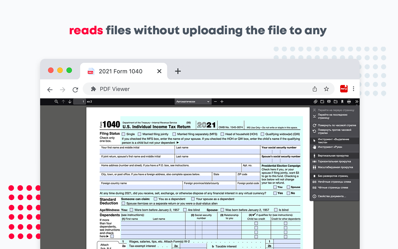Open the browser extensions puzzle icon
This screenshot has width=398, height=249.
pyautogui.click(x=93, y=89)
